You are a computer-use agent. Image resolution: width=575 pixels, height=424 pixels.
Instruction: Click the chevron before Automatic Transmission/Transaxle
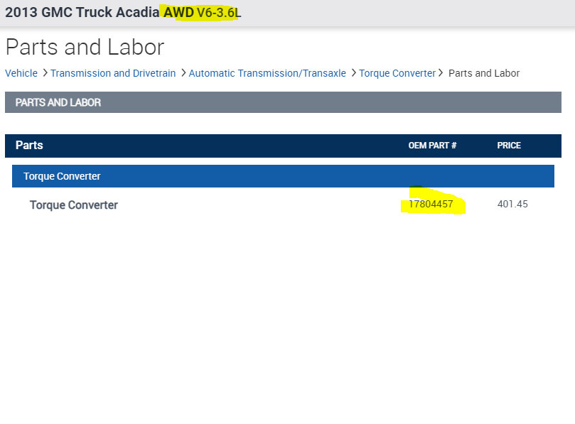click(183, 72)
